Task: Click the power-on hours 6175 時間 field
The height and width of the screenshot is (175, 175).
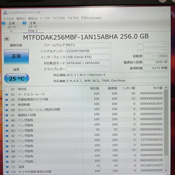Action: (156, 68)
